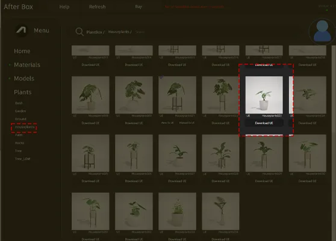Select the Houseplants028 thumbnail
The image size is (336, 241).
coord(220,153)
